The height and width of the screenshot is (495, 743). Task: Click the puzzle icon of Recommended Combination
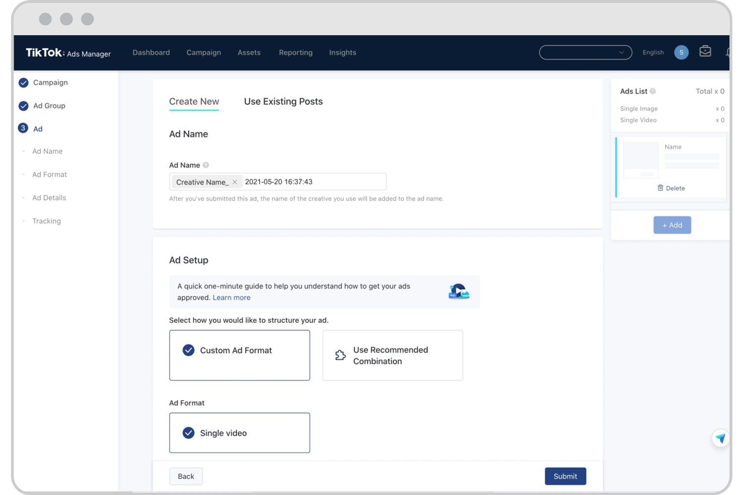click(340, 355)
